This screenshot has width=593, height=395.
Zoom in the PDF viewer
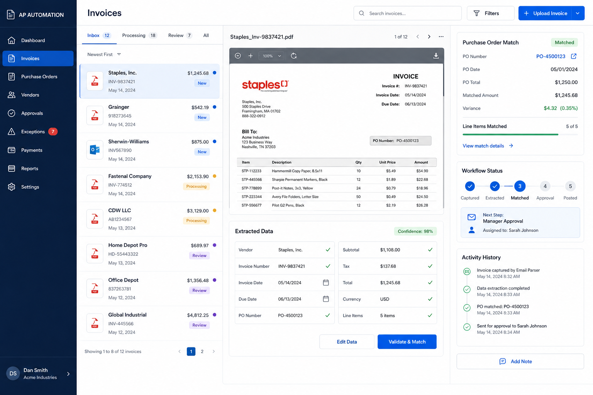[x=251, y=56]
